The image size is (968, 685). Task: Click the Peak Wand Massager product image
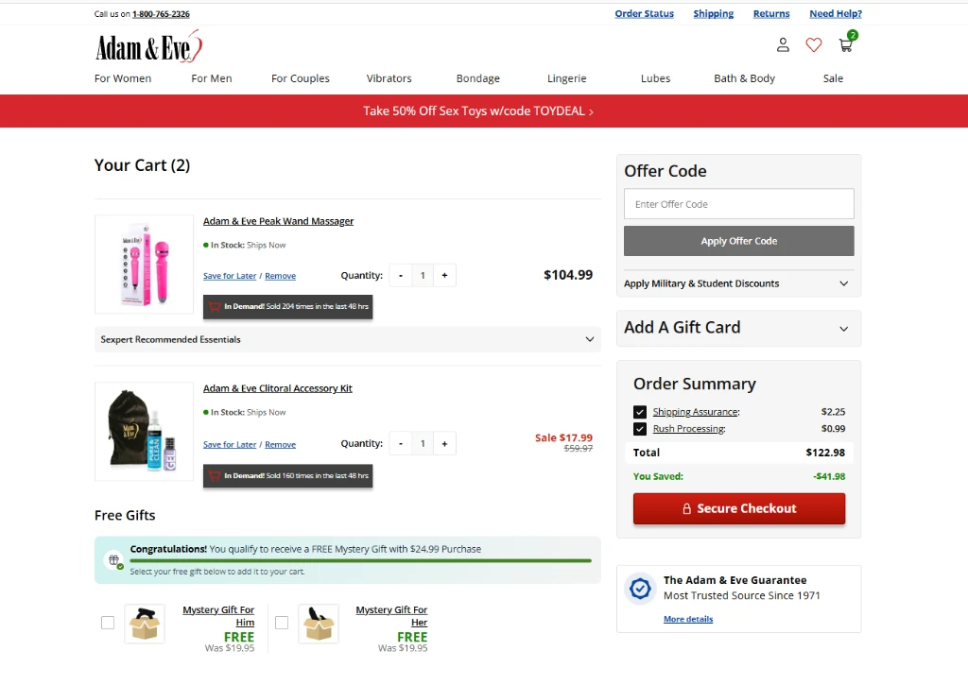[144, 265]
